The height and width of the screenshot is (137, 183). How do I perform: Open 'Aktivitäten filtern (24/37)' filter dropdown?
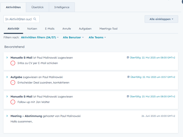tap(40, 37)
